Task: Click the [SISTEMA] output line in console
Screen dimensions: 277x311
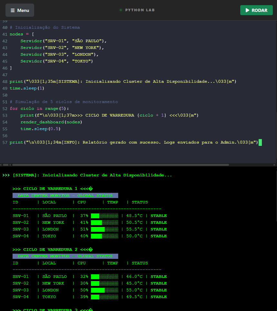Action: (92, 175)
